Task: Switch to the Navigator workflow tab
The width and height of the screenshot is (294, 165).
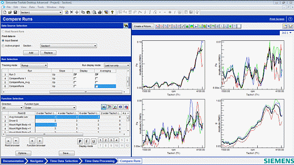Action: pyautogui.click(x=37, y=161)
